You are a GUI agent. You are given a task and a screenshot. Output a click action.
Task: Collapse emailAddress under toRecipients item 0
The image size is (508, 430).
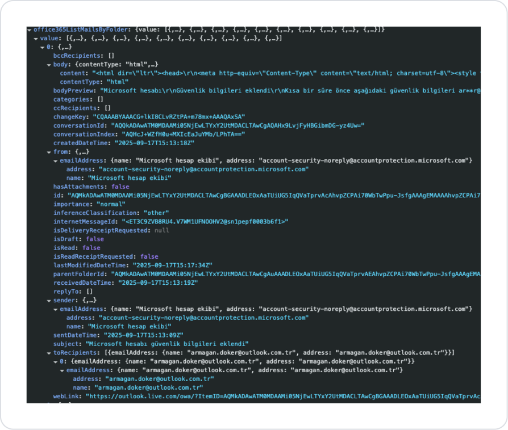[x=62, y=371]
